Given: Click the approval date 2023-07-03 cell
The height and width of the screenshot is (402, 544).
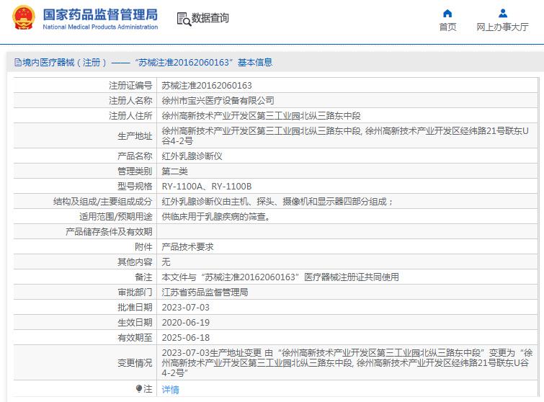Looking at the screenshot, I should pos(185,308).
